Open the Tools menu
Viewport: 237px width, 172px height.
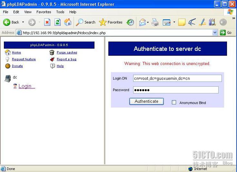[60, 12]
